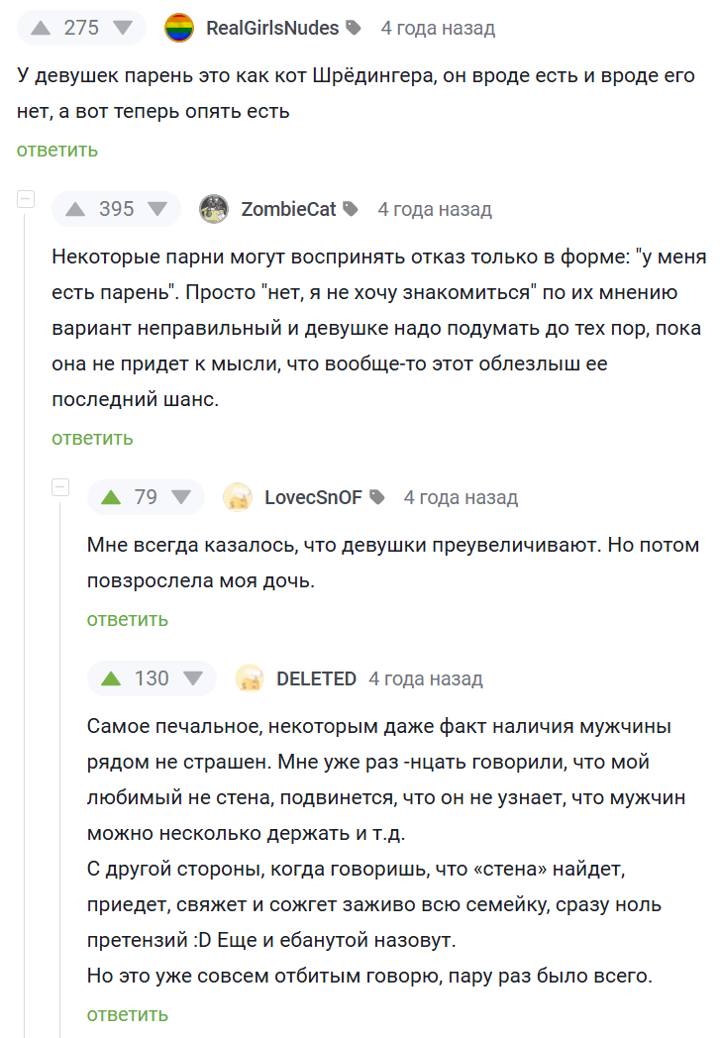Open ZombieCat's profile via username
Viewport: 720px width, 1038px height.
click(288, 209)
